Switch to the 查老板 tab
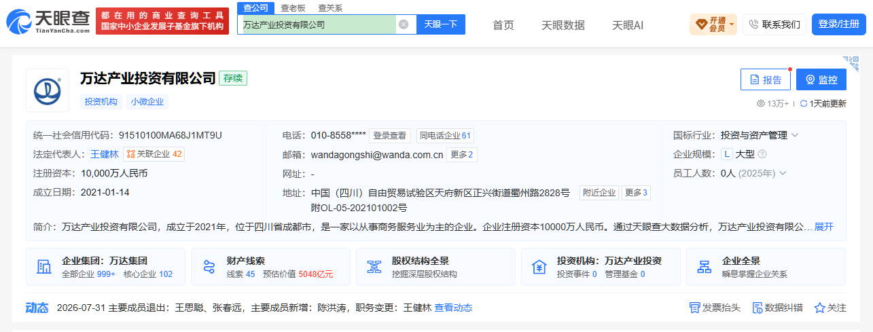Viewport: 873px width, 332px height. point(293,7)
